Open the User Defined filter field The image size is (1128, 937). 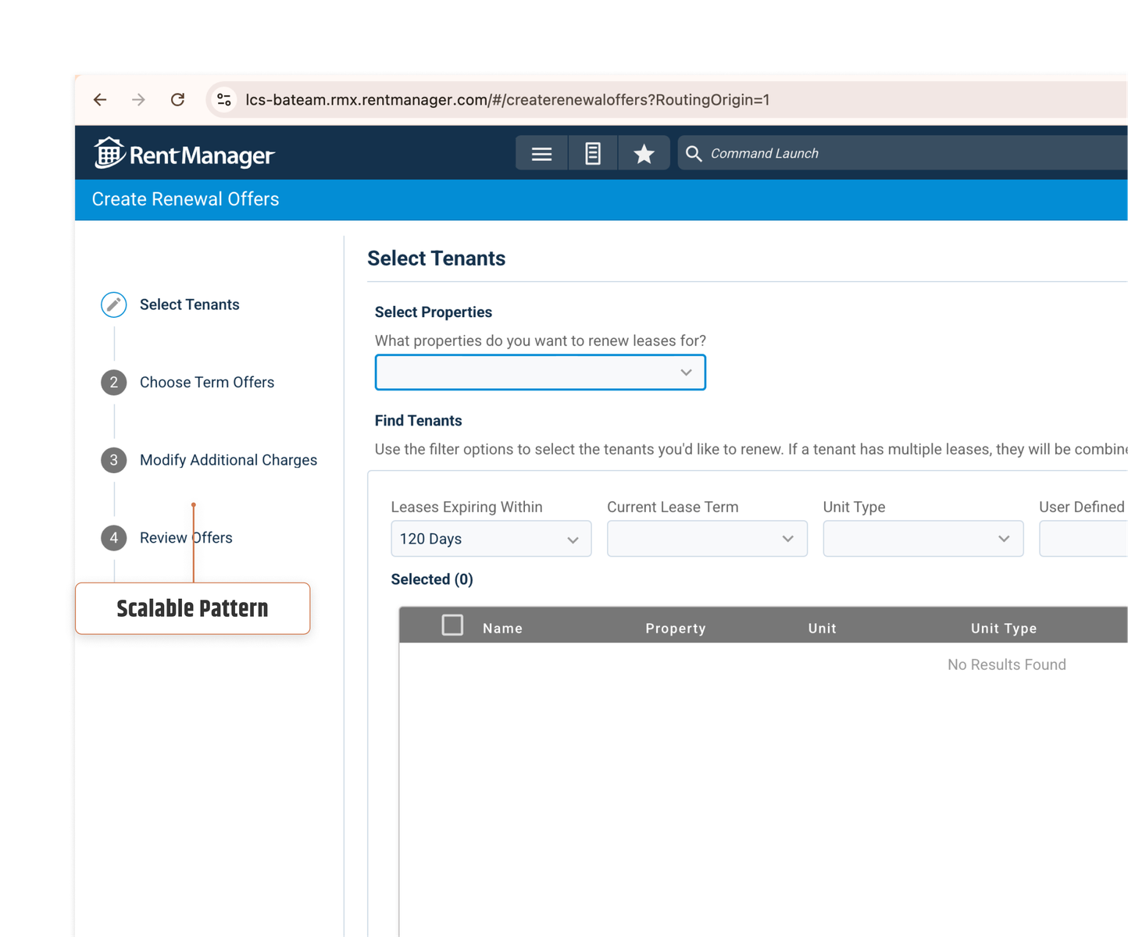coord(1083,539)
